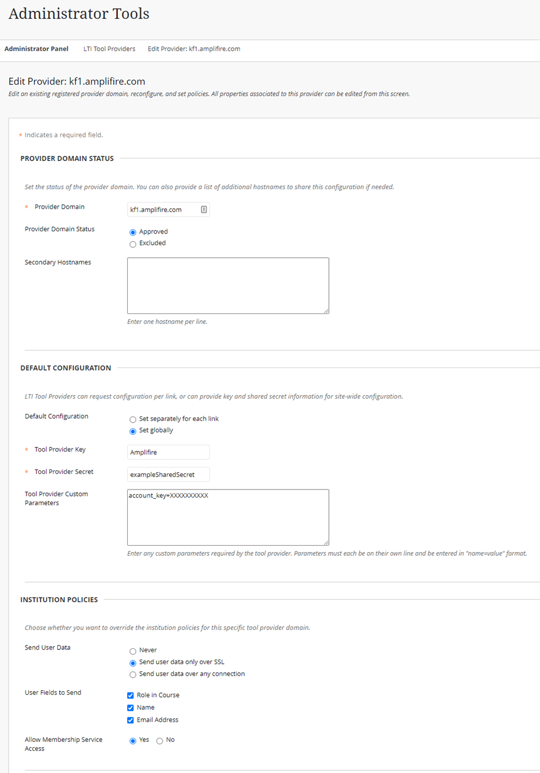Viewport: 540px width, 773px height.
Task: Choose Set globally default configuration
Action: (x=133, y=431)
